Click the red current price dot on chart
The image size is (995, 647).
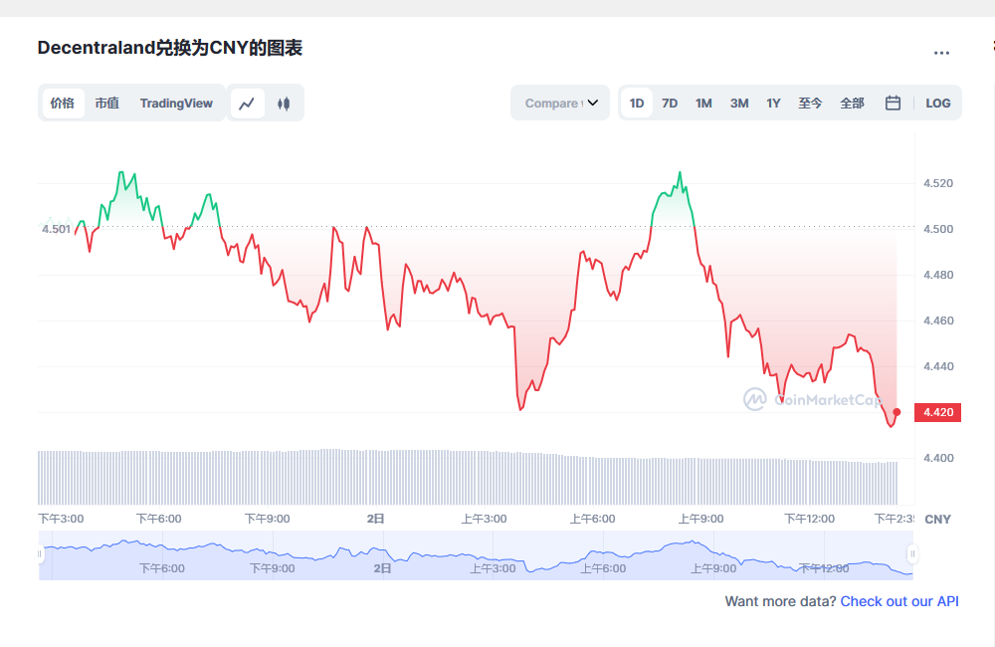pyautogui.click(x=896, y=412)
